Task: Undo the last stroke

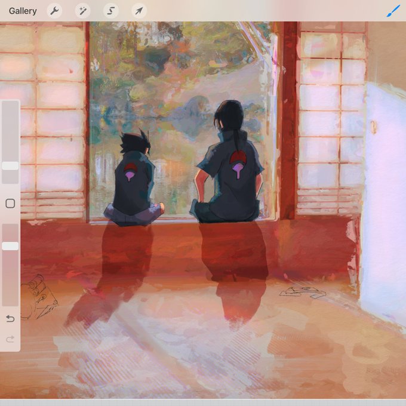Action: tap(10, 318)
